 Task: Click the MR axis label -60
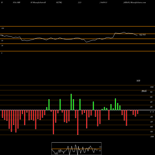coord(151,127)
